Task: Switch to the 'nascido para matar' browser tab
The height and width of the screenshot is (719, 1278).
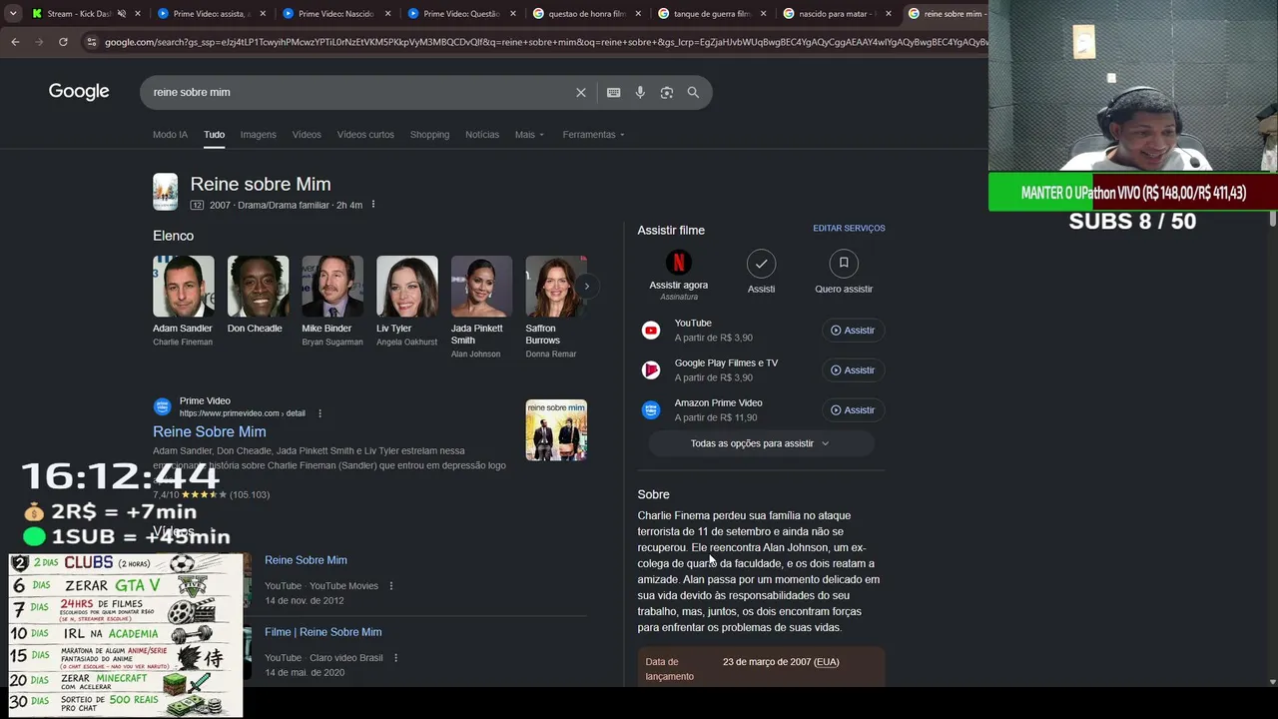Action: click(x=837, y=14)
